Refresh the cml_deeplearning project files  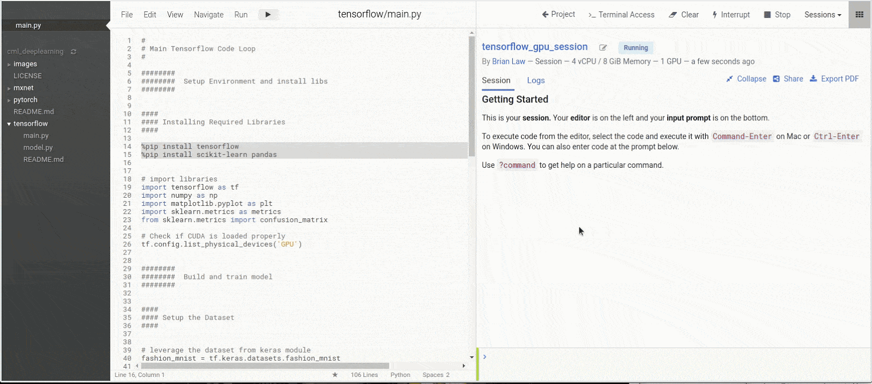pyautogui.click(x=74, y=52)
